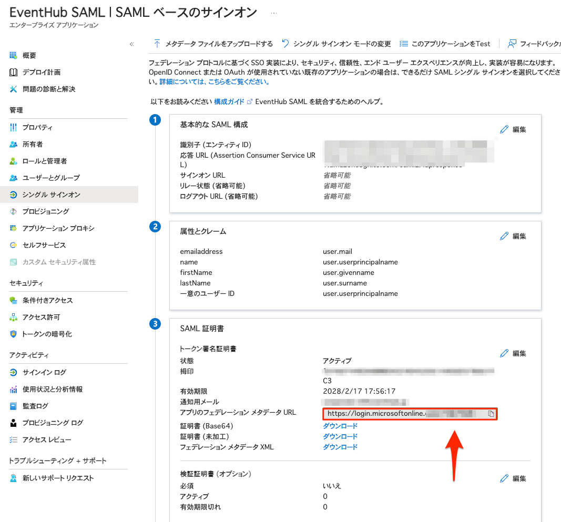Click the プロビジョニング ログ person icon
The width and height of the screenshot is (561, 522).
[13, 423]
